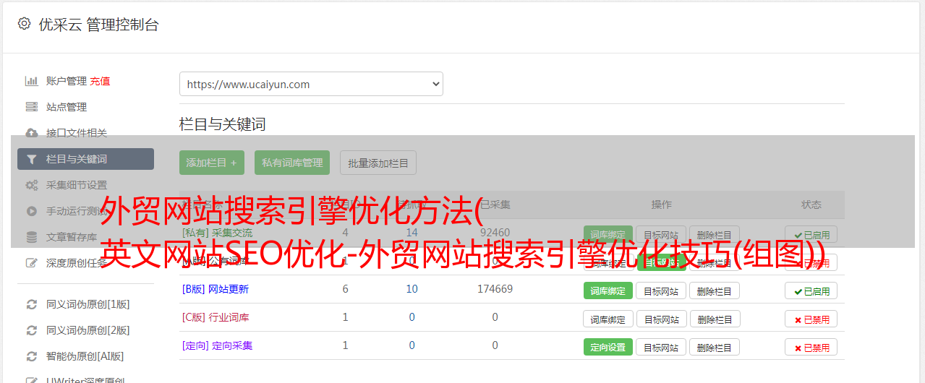The height and width of the screenshot is (383, 925).
Task: Open the [定向] 定向采集 column link
Action: pos(217,345)
